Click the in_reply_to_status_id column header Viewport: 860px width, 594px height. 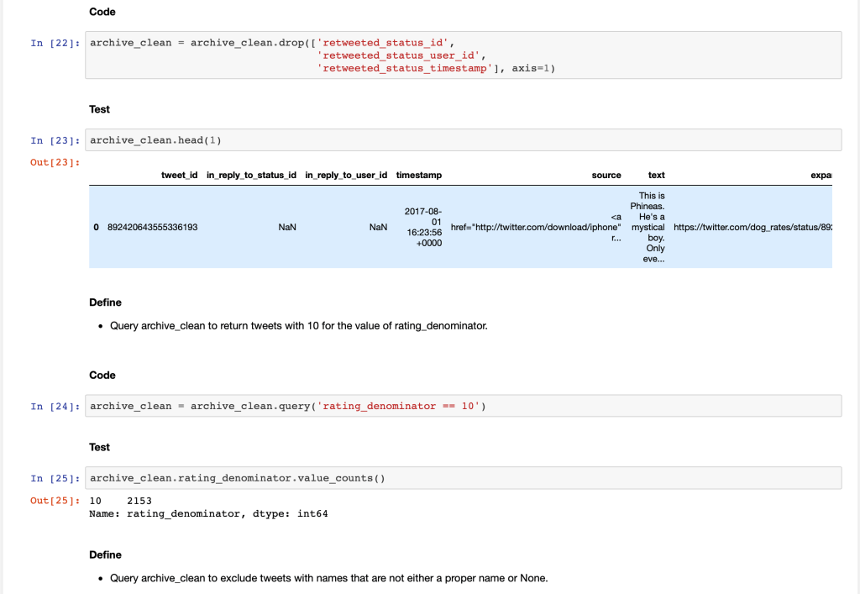click(251, 175)
